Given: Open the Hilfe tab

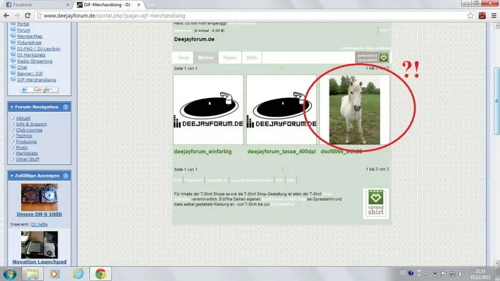Looking at the screenshot, I should coord(252,57).
